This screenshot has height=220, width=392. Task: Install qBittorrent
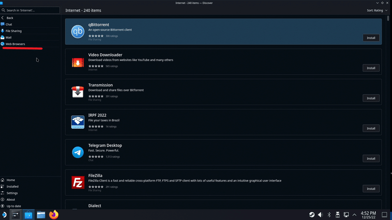click(371, 38)
